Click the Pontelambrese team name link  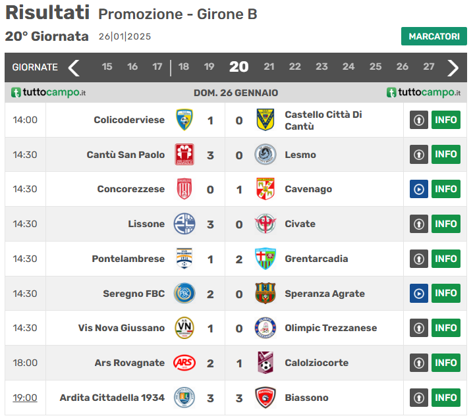tap(128, 259)
